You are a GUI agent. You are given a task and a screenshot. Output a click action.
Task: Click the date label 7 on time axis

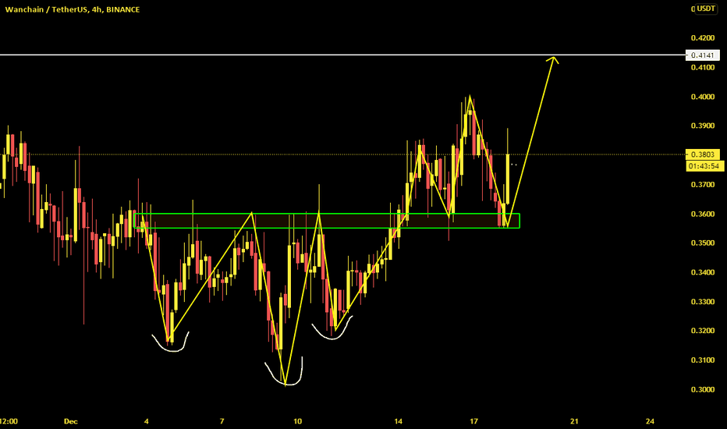(222, 421)
